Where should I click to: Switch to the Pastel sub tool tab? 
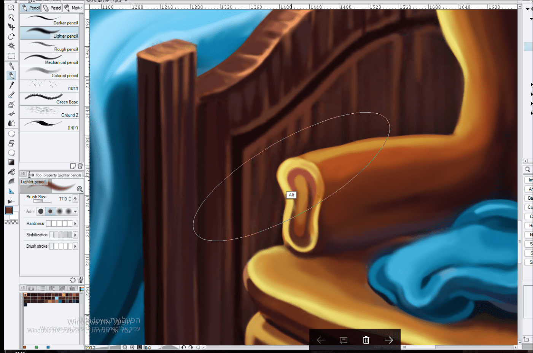[52, 8]
